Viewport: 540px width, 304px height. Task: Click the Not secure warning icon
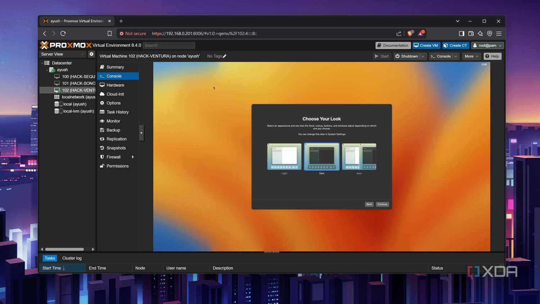pos(122,33)
